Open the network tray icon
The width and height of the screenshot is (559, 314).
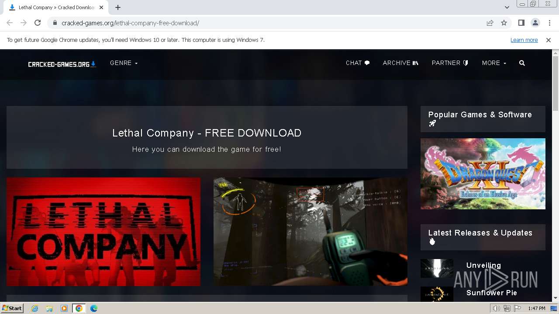pos(507,308)
